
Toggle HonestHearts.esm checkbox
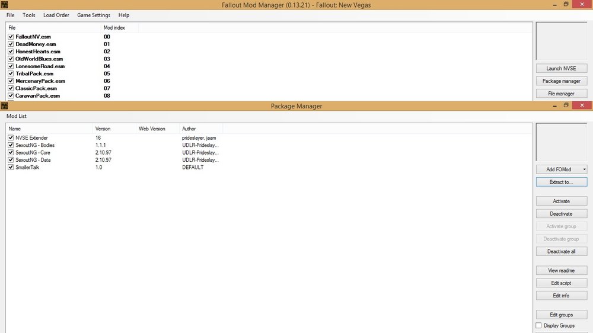click(x=11, y=52)
